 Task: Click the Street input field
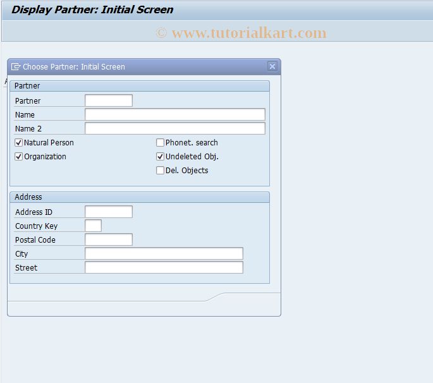tap(164, 267)
